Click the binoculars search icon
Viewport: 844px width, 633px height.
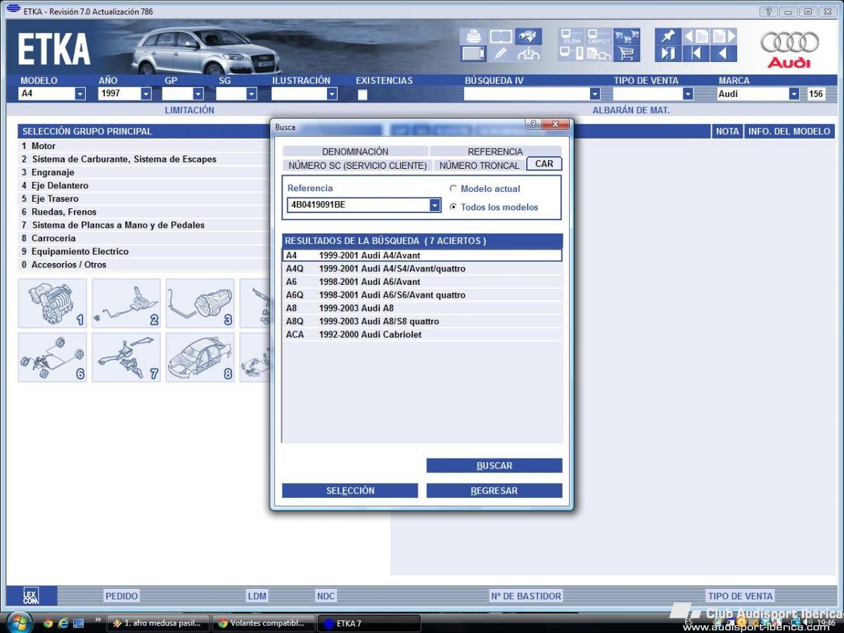[x=528, y=37]
